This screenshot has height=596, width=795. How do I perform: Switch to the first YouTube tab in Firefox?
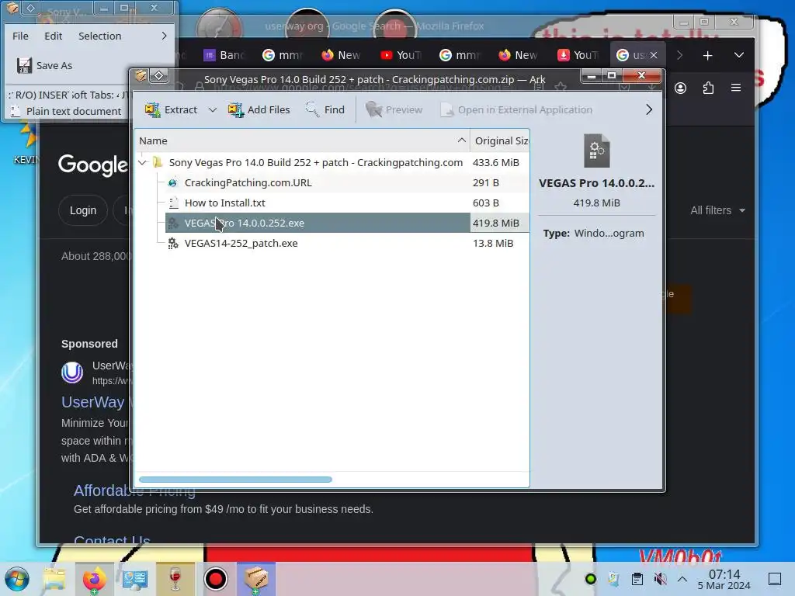point(401,55)
